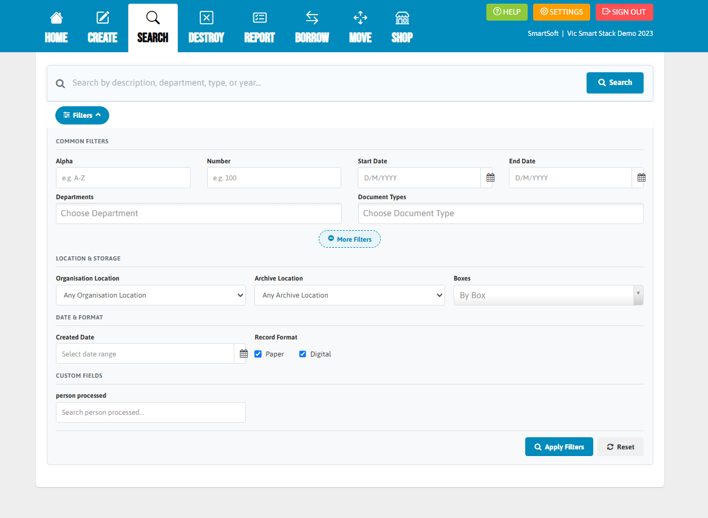Go to the Home page
The width and height of the screenshot is (708, 518).
[x=56, y=27]
